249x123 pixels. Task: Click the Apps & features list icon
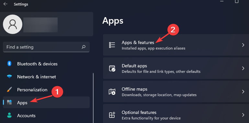112,45
